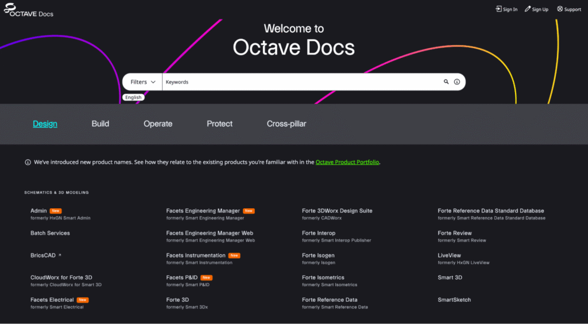Click the Sign In icon

(499, 9)
